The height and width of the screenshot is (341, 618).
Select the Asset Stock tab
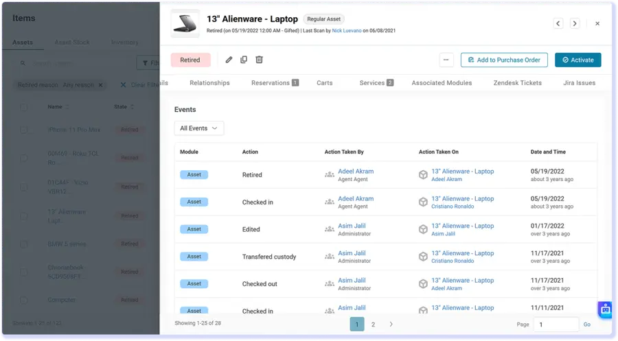point(72,43)
